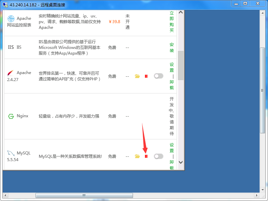Click the inner list scroll-up arrow
The image size is (268, 201).
click(181, 12)
